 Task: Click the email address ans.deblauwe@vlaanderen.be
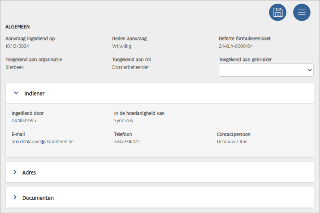pyautogui.click(x=43, y=142)
